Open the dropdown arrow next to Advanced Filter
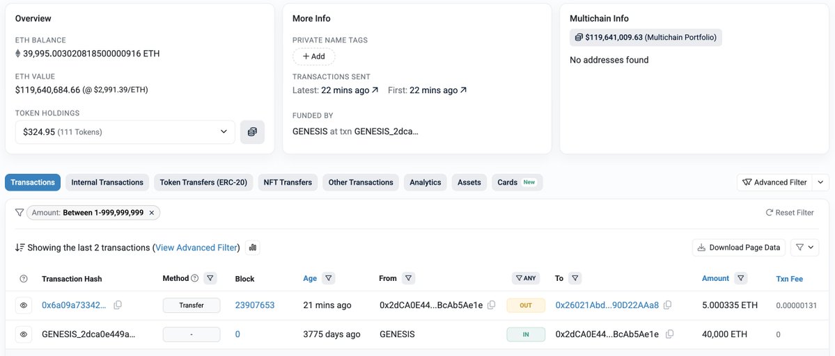The height and width of the screenshot is (356, 835). coord(820,182)
